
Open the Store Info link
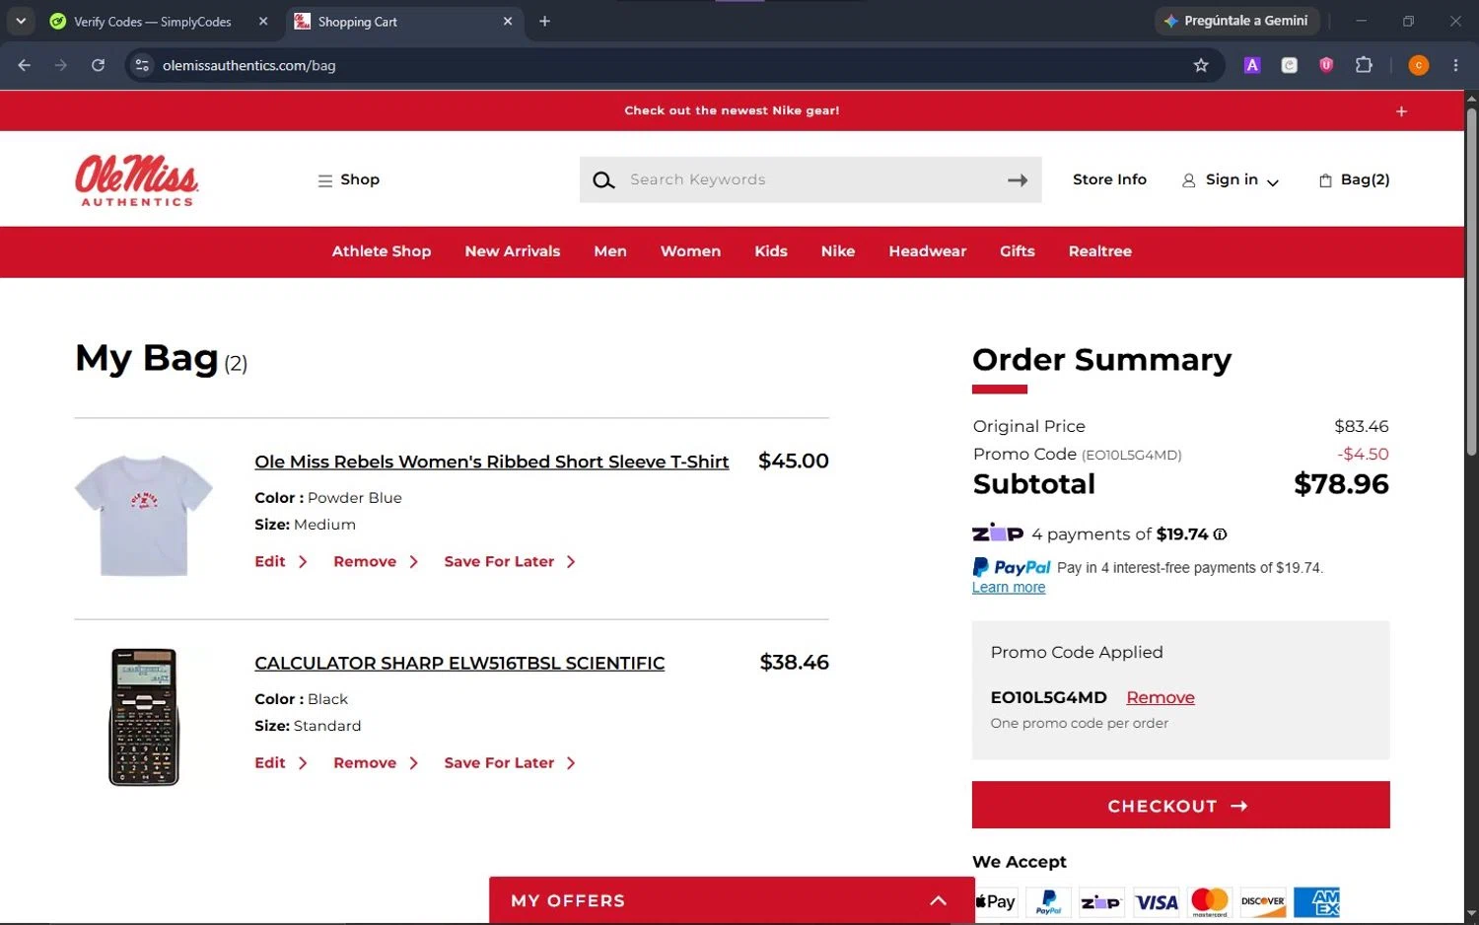(x=1109, y=179)
